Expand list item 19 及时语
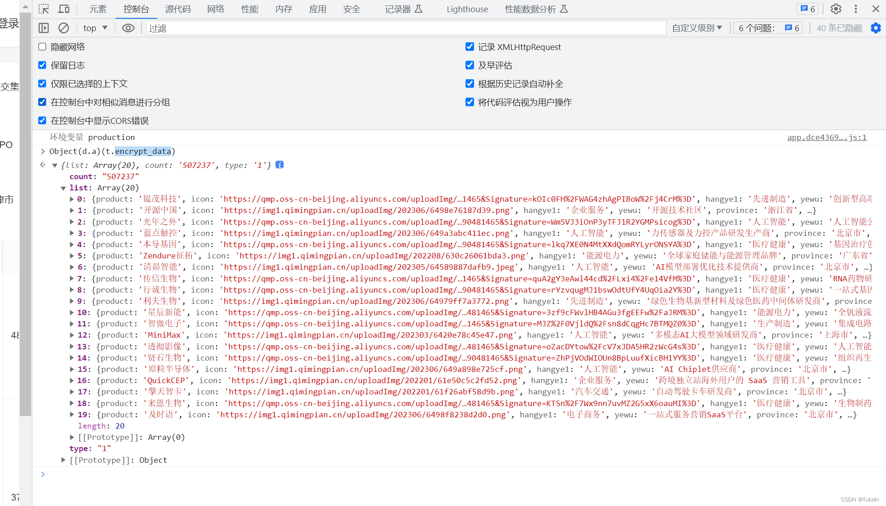This screenshot has width=886, height=506. click(72, 415)
